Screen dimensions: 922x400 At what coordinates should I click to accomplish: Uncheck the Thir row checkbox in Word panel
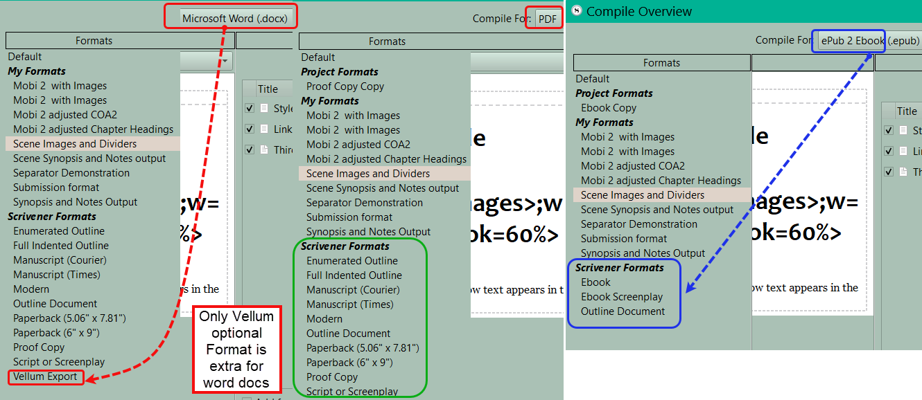tap(250, 149)
